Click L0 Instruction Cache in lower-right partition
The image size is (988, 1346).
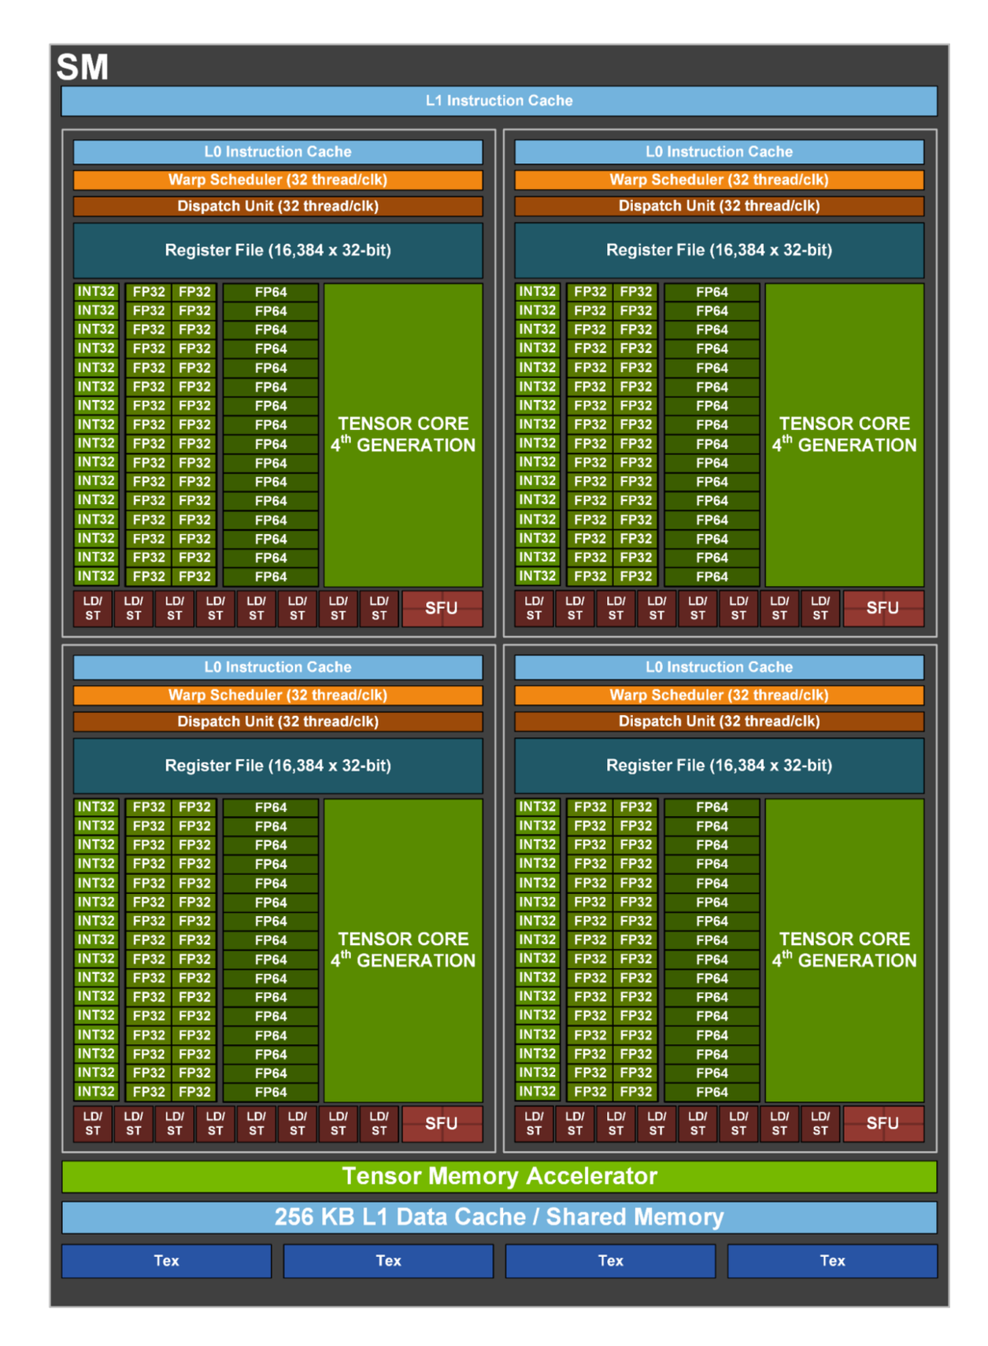click(x=719, y=667)
